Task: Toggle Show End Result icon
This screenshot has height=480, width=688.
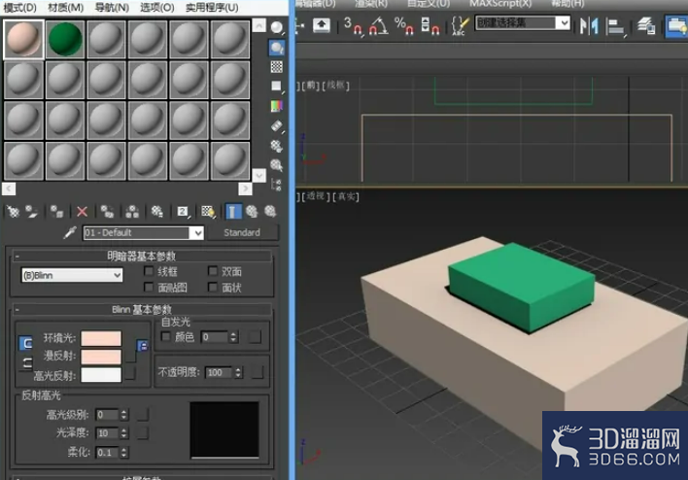Action: pos(233,212)
